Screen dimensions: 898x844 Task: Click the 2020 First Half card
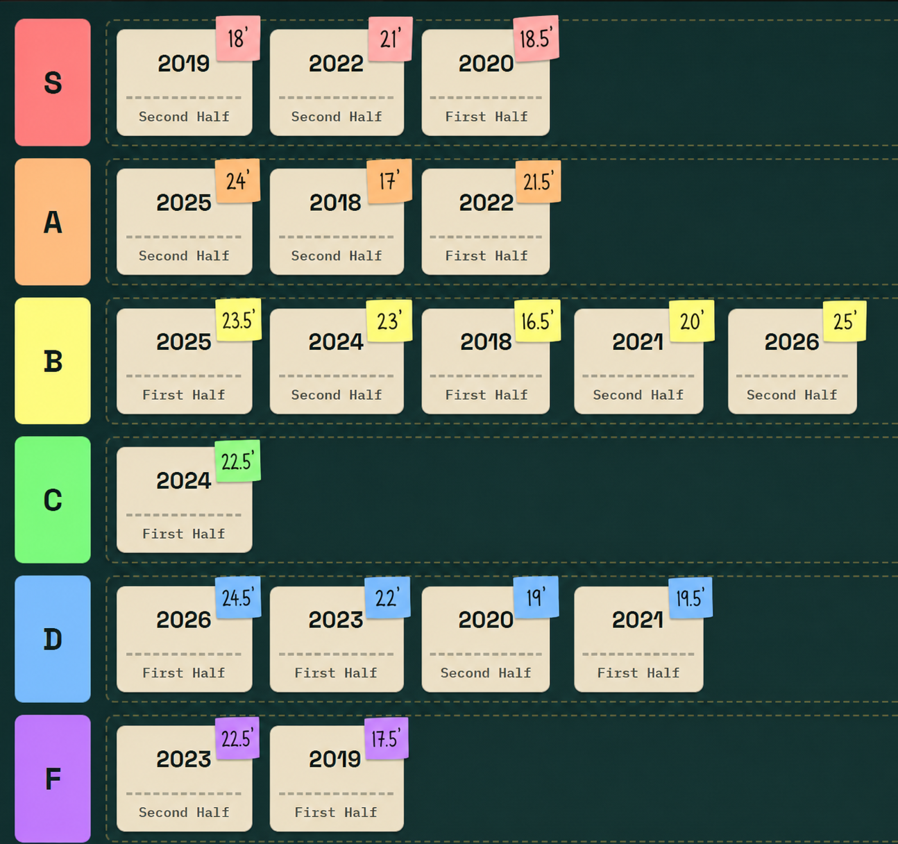486,83
